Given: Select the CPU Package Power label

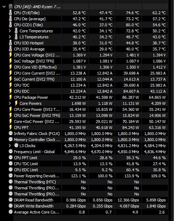Looking at the screenshot, I should (31, 97).
